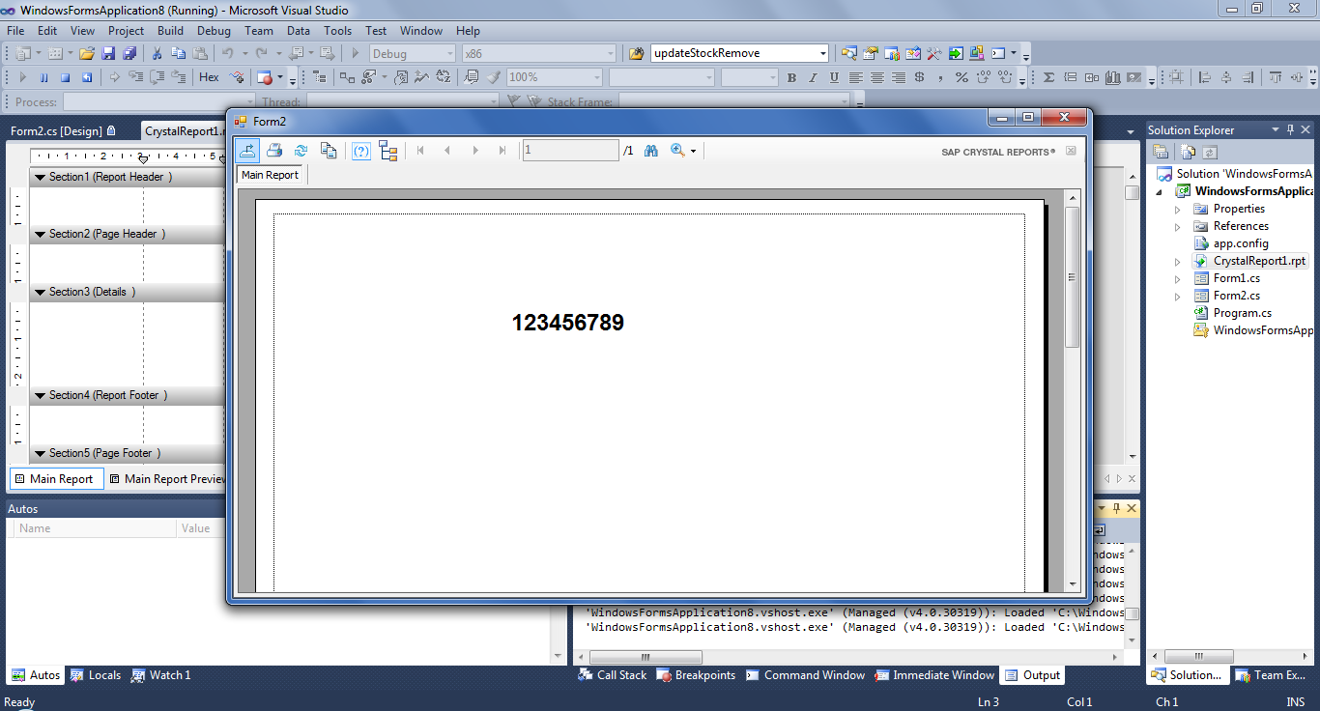The height and width of the screenshot is (711, 1320).
Task: Click Underline formatting button
Action: (x=834, y=77)
